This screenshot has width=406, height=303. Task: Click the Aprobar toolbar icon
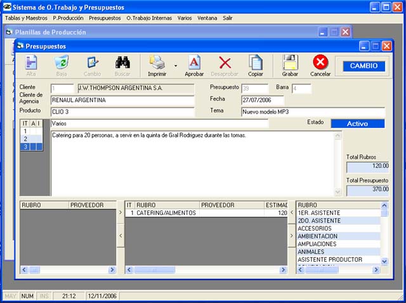pyautogui.click(x=194, y=63)
